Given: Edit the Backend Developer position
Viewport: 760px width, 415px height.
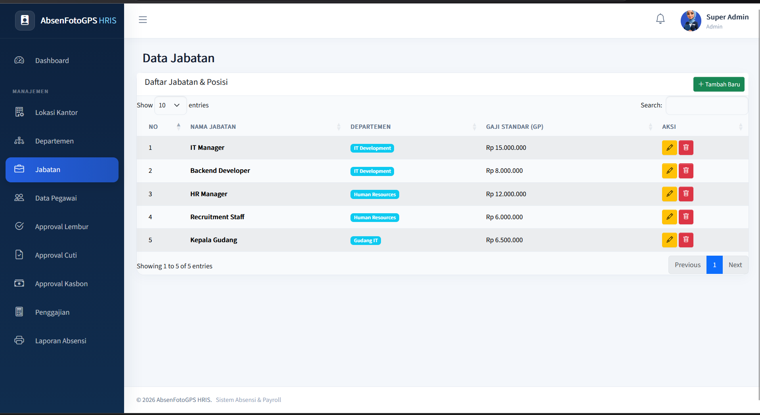Looking at the screenshot, I should (669, 171).
